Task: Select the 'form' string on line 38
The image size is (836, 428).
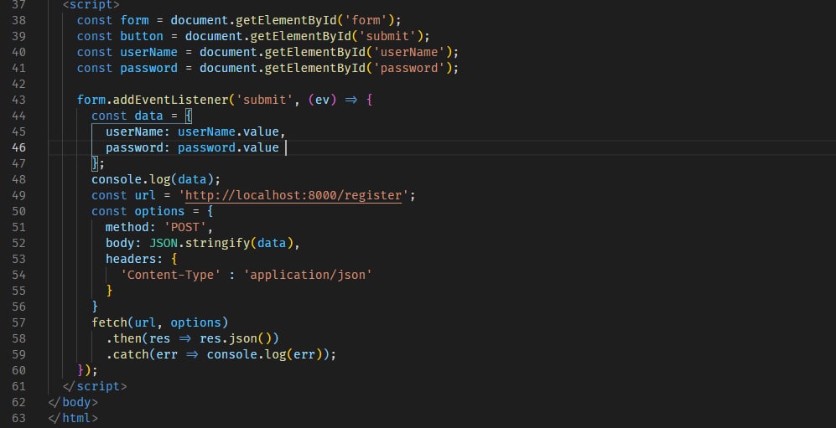Action: (366, 20)
